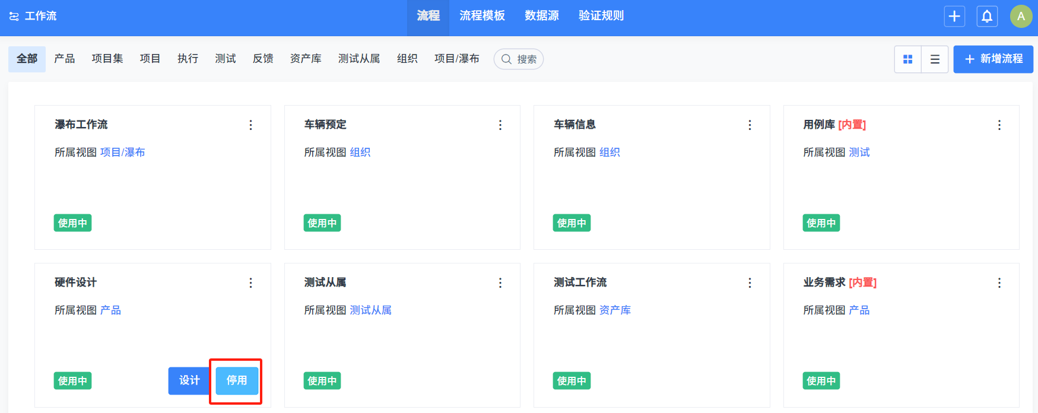Open notifications bell icon
The width and height of the screenshot is (1038, 413).
pyautogui.click(x=987, y=16)
